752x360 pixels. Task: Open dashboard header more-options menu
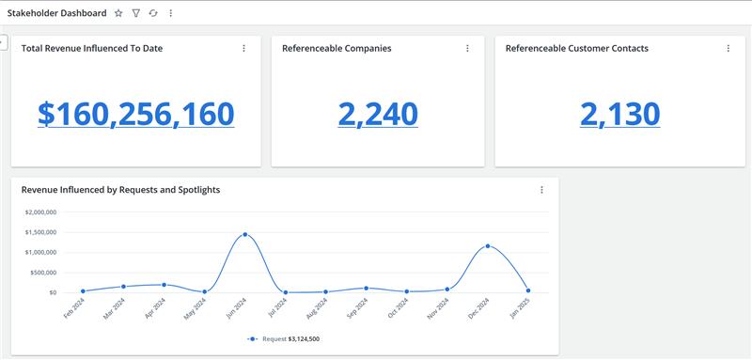[171, 13]
